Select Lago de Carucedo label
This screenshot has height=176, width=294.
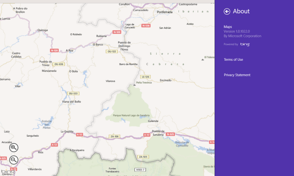click(x=130, y=26)
